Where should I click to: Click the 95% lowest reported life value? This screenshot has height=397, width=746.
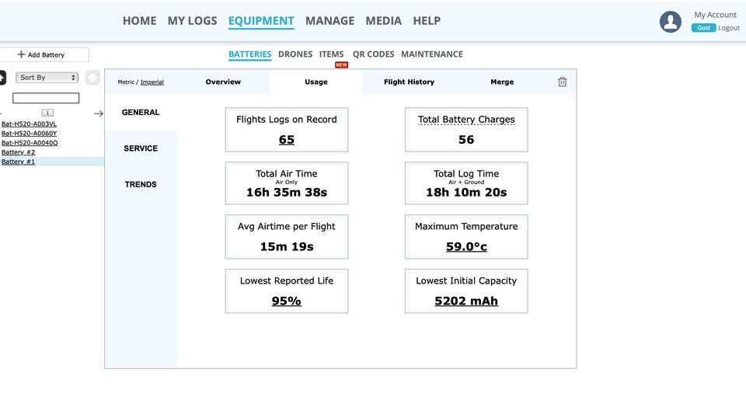287,301
